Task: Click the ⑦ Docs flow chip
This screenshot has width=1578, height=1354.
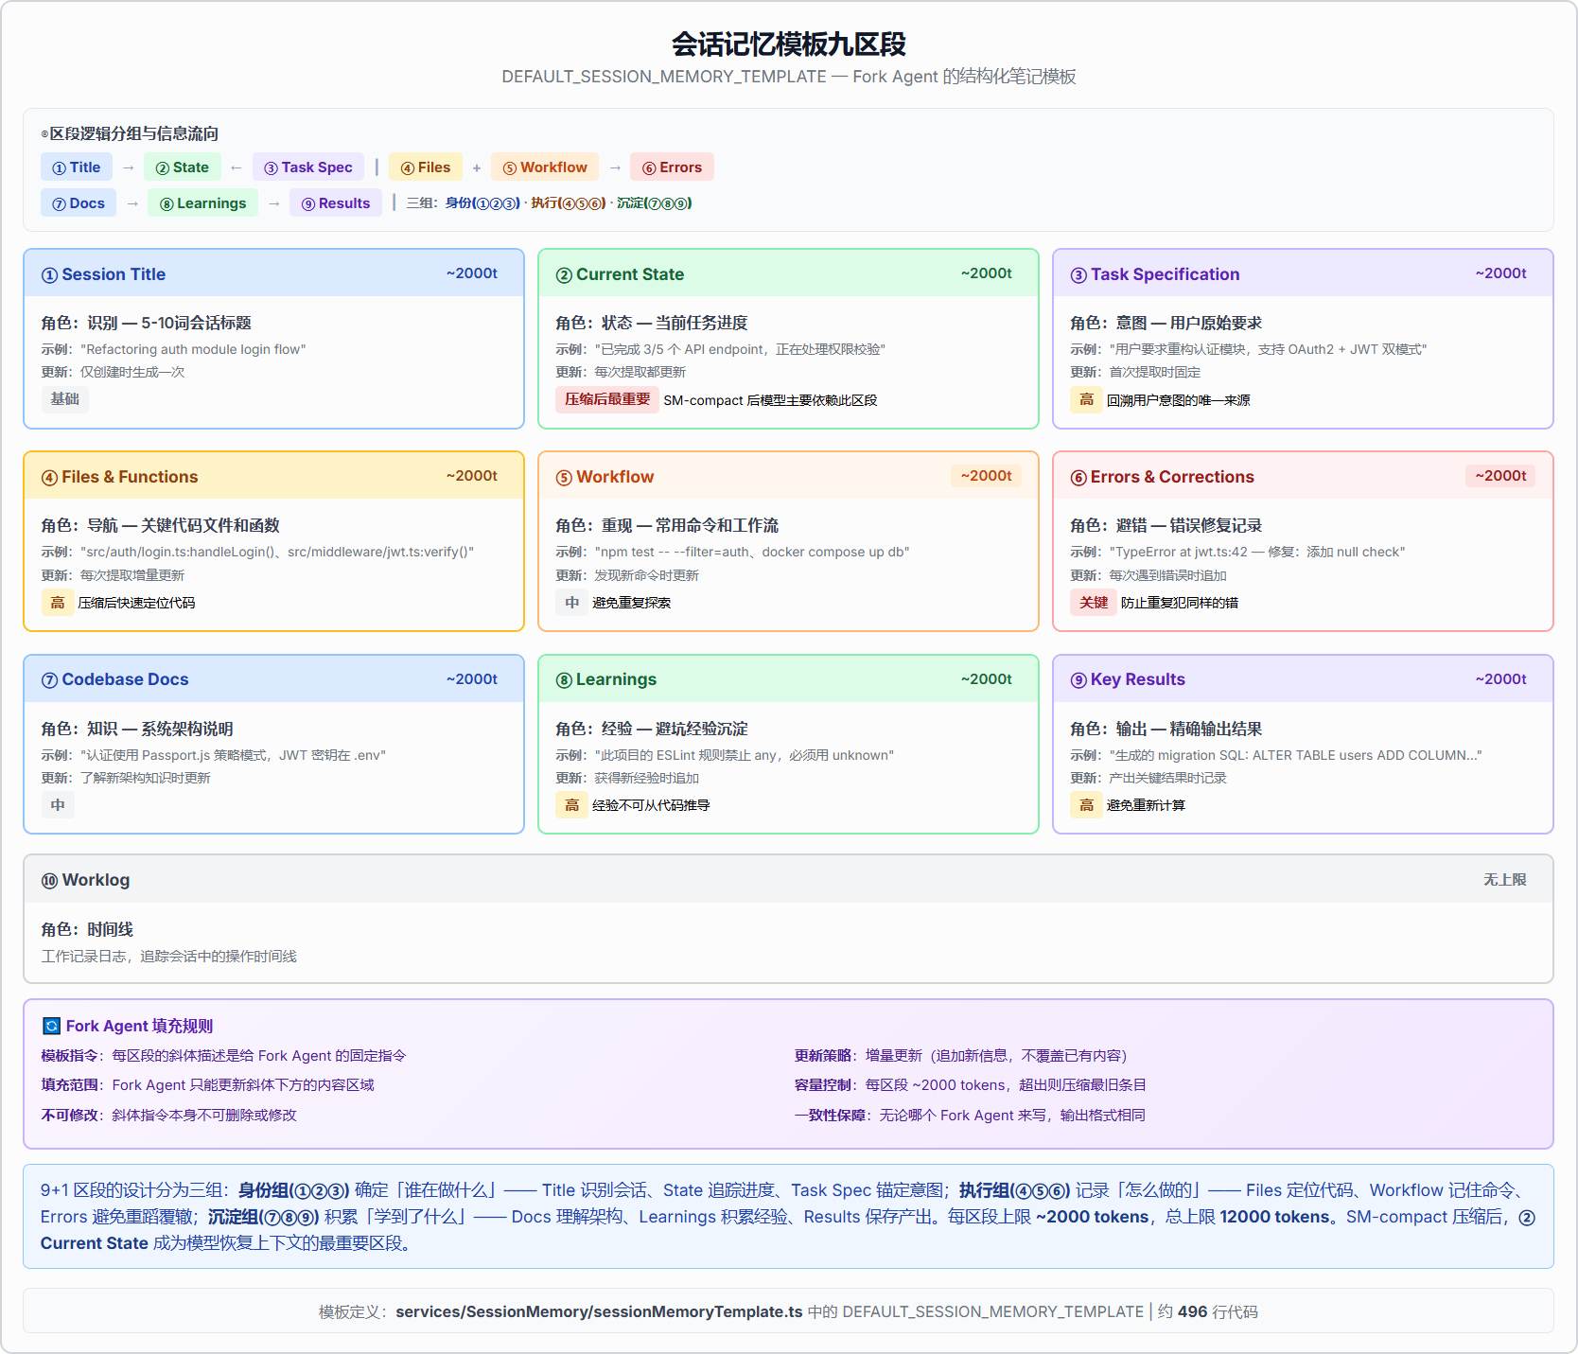Action: [79, 203]
